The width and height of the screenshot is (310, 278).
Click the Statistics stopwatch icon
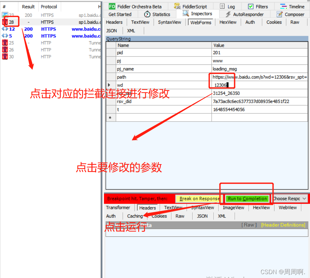click(147, 14)
